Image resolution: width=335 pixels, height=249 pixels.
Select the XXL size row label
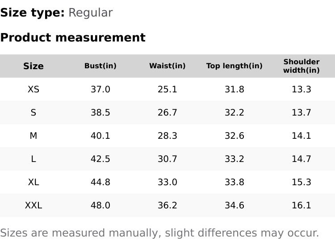coord(33,205)
